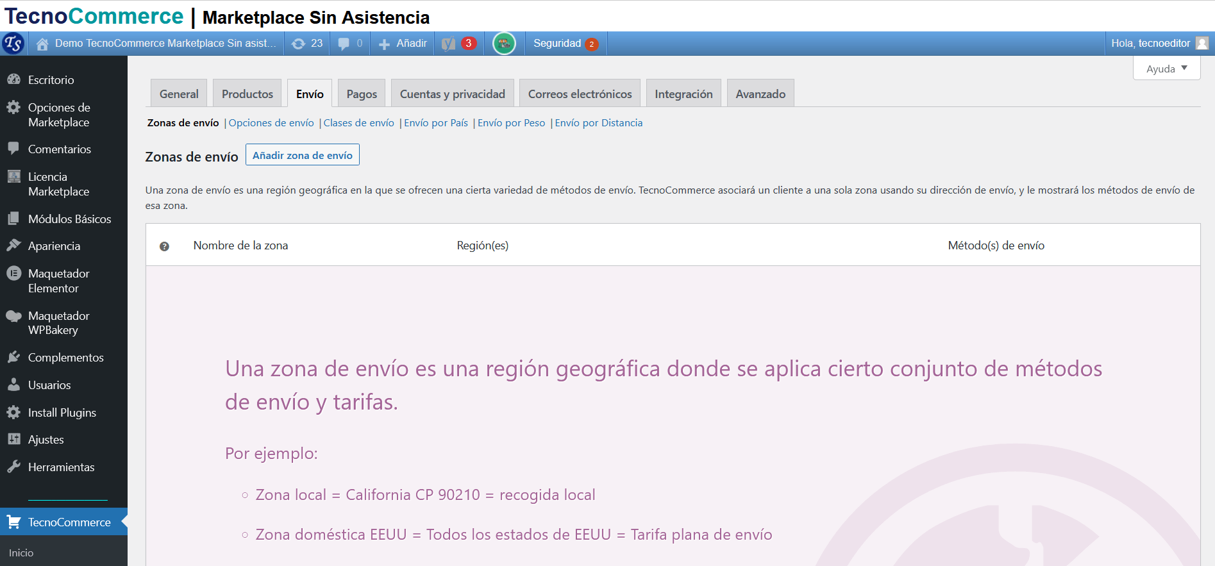Click the user avatar next to Hola, tecnoeditor

coord(1202,43)
